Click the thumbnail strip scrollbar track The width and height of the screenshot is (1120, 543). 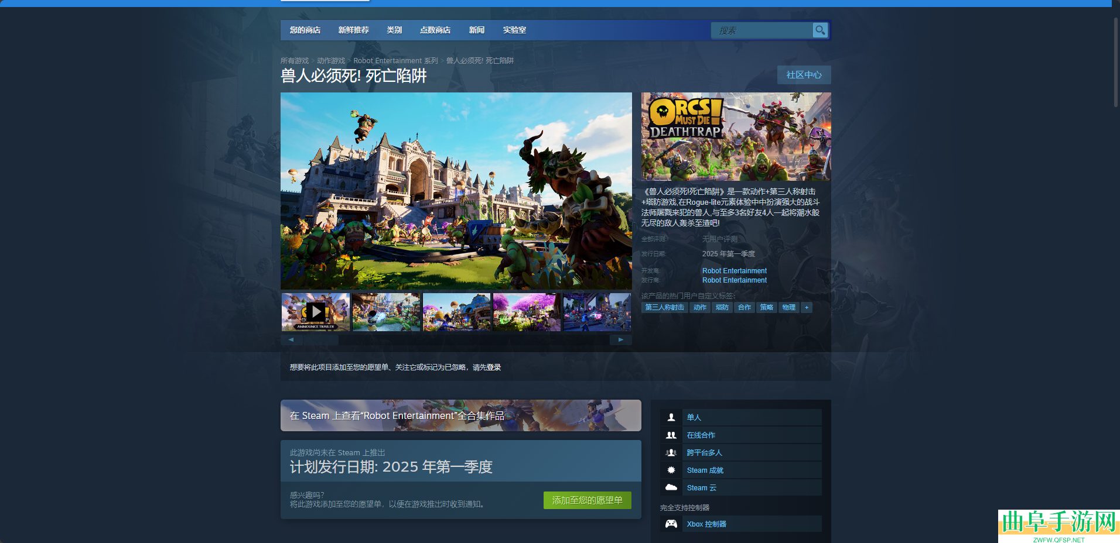tap(456, 339)
